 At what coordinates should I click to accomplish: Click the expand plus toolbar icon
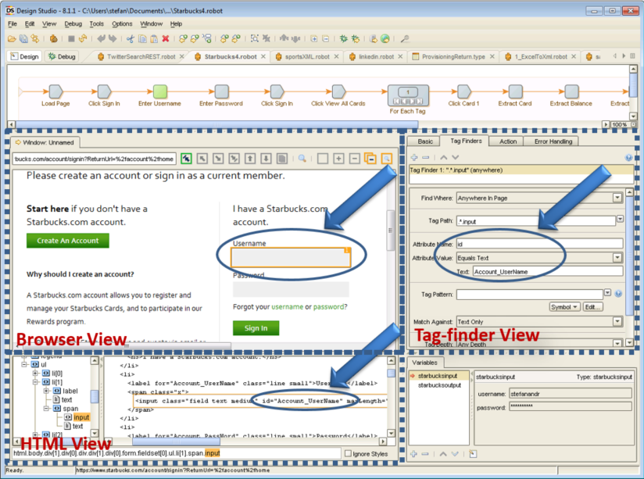[x=313, y=39]
